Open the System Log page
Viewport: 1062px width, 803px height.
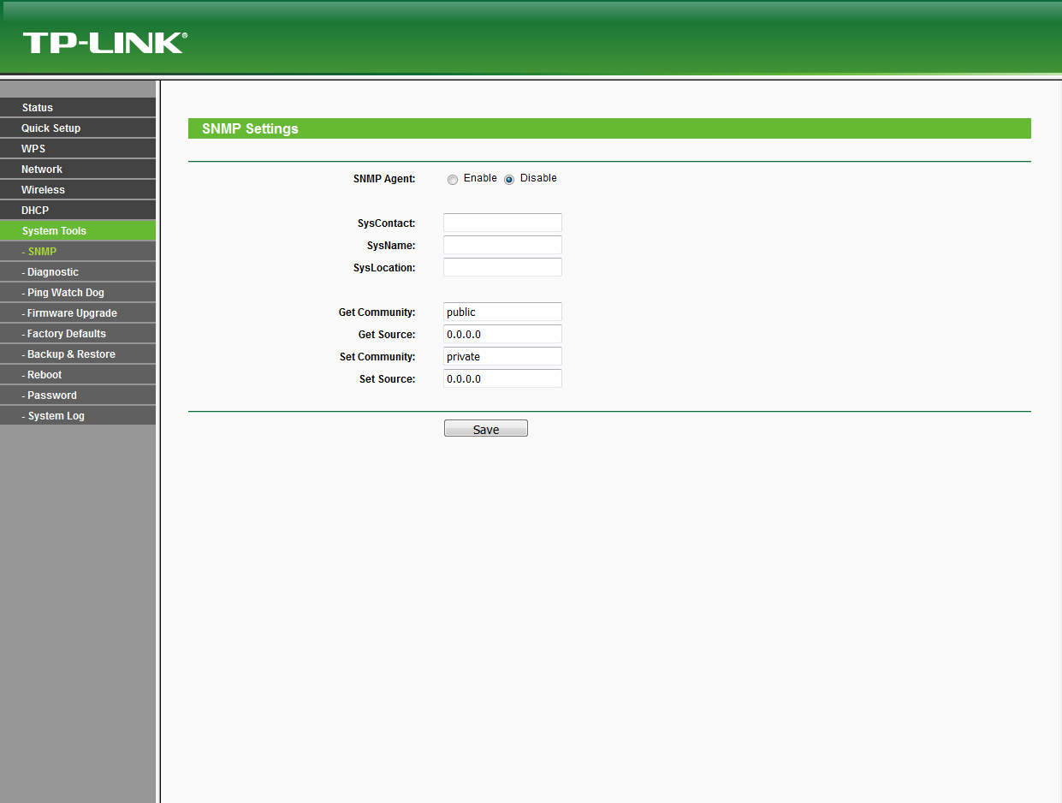tap(78, 415)
